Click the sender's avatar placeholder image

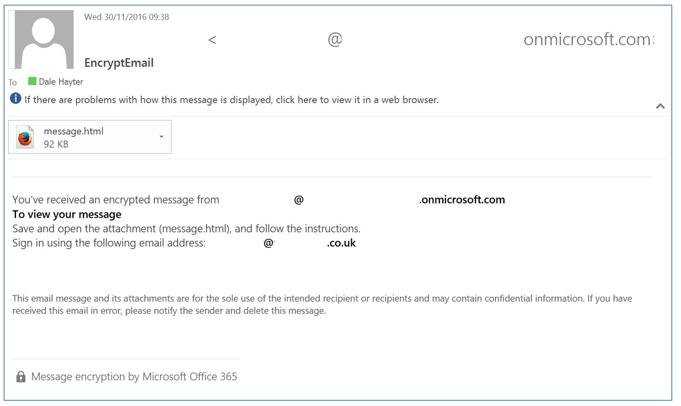coord(43,38)
